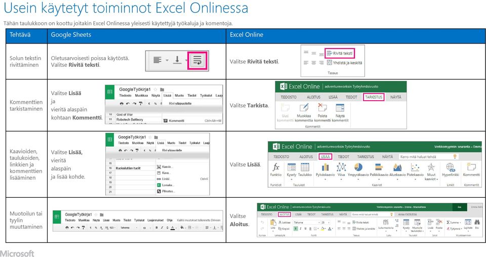
Task: Choose Piirustus in the Sheets Lisää menu
Action: 166,191
